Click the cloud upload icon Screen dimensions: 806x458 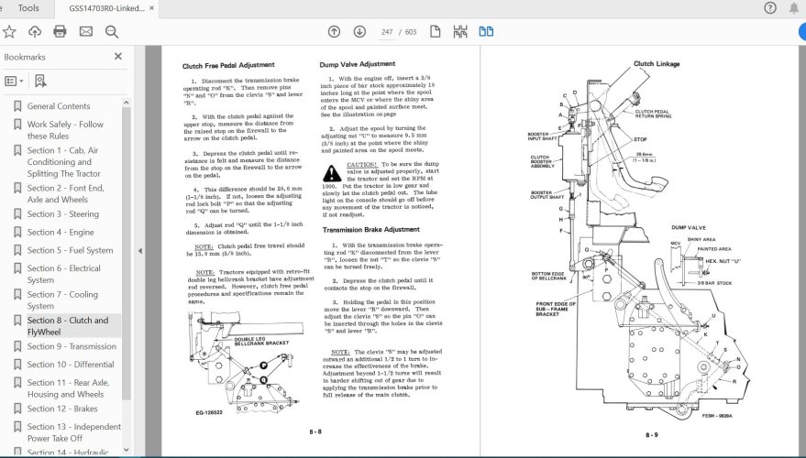[35, 32]
